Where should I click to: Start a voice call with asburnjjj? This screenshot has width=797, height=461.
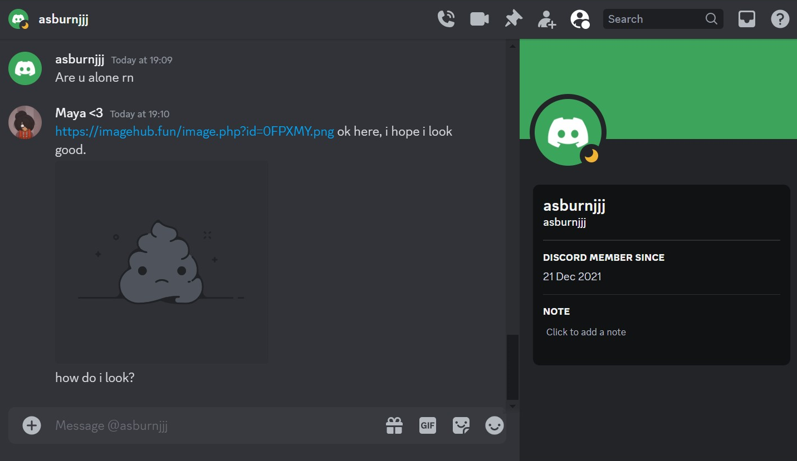point(446,19)
